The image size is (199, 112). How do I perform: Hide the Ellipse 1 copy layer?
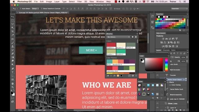coord(158,103)
